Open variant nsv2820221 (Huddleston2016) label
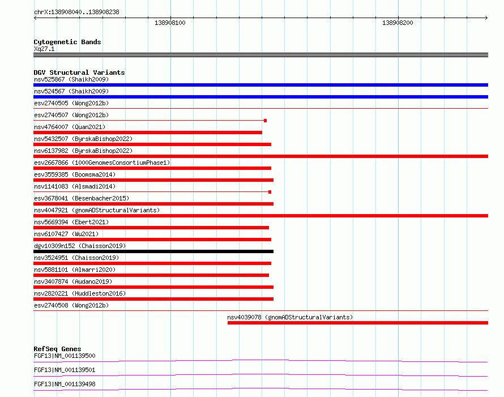The width and height of the screenshot is (504, 397). point(80,293)
